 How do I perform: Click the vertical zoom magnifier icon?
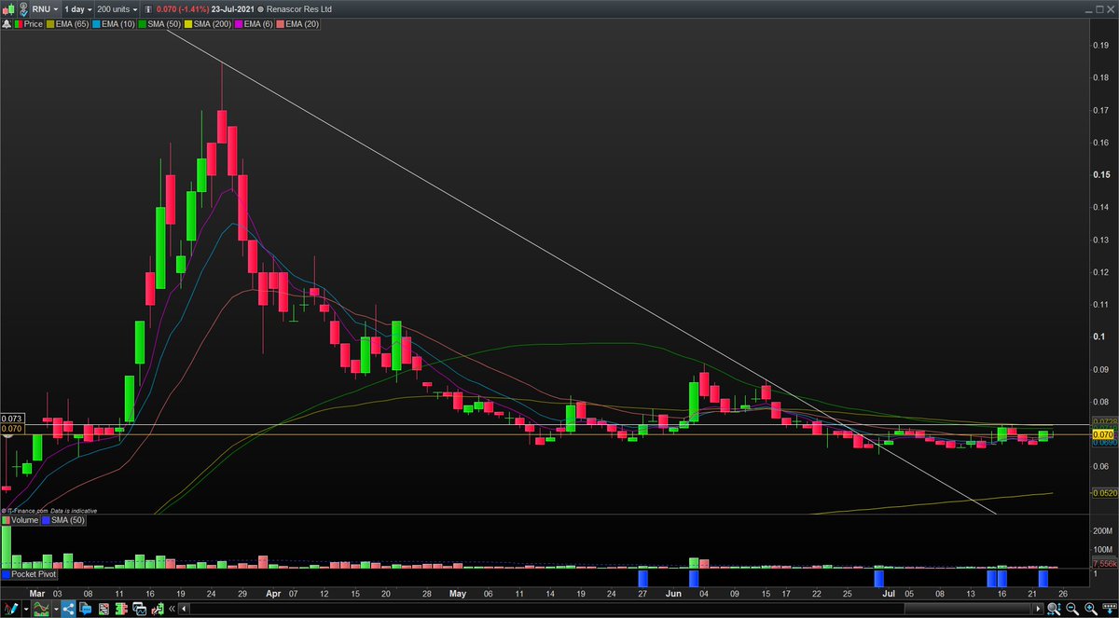point(1055,608)
